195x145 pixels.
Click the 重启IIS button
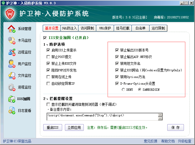pos(53,127)
